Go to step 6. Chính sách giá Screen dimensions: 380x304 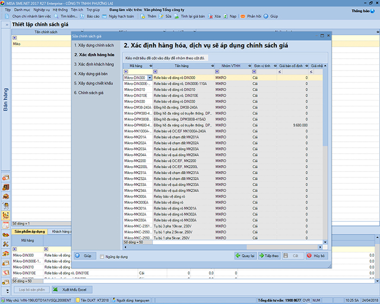point(88,93)
